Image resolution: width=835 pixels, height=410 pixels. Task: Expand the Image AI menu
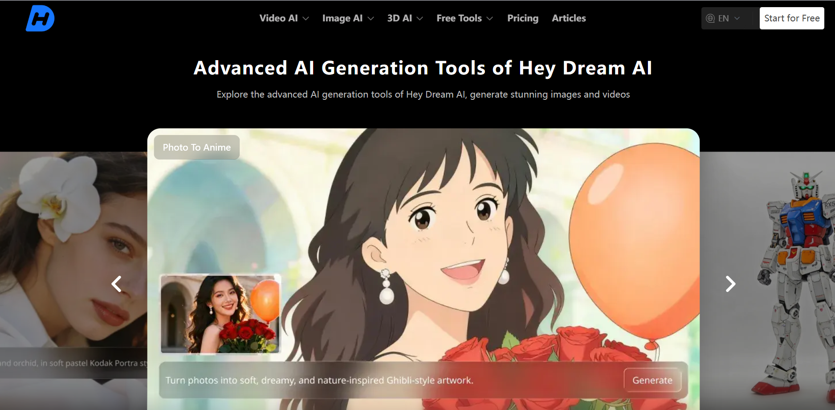click(x=348, y=18)
